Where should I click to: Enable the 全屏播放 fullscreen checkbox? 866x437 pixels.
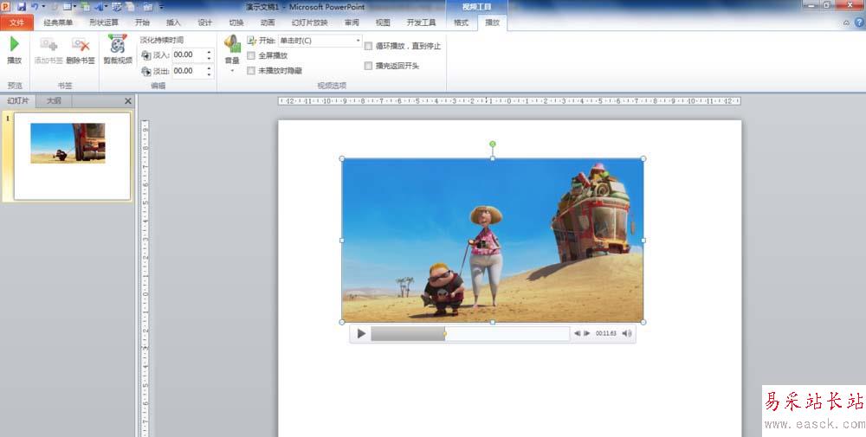251,55
